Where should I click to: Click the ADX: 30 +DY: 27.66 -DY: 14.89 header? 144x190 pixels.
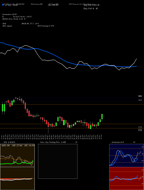tap(18, 145)
